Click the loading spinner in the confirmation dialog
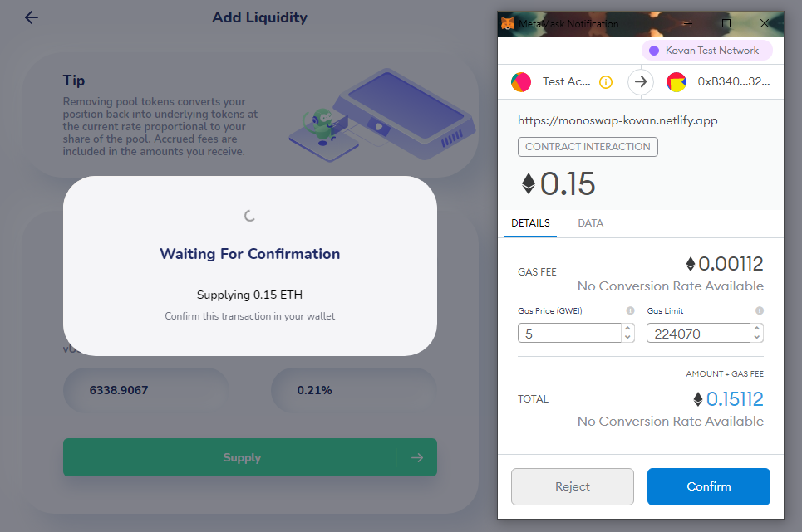Screen dimensions: 802x532 pyautogui.click(x=249, y=214)
